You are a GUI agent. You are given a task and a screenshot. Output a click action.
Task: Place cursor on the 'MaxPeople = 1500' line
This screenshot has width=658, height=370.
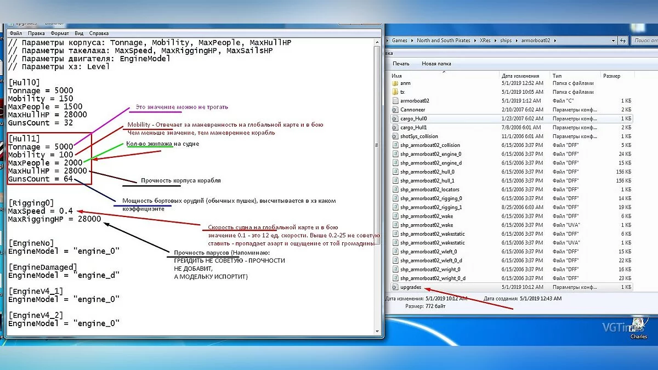[x=45, y=107]
